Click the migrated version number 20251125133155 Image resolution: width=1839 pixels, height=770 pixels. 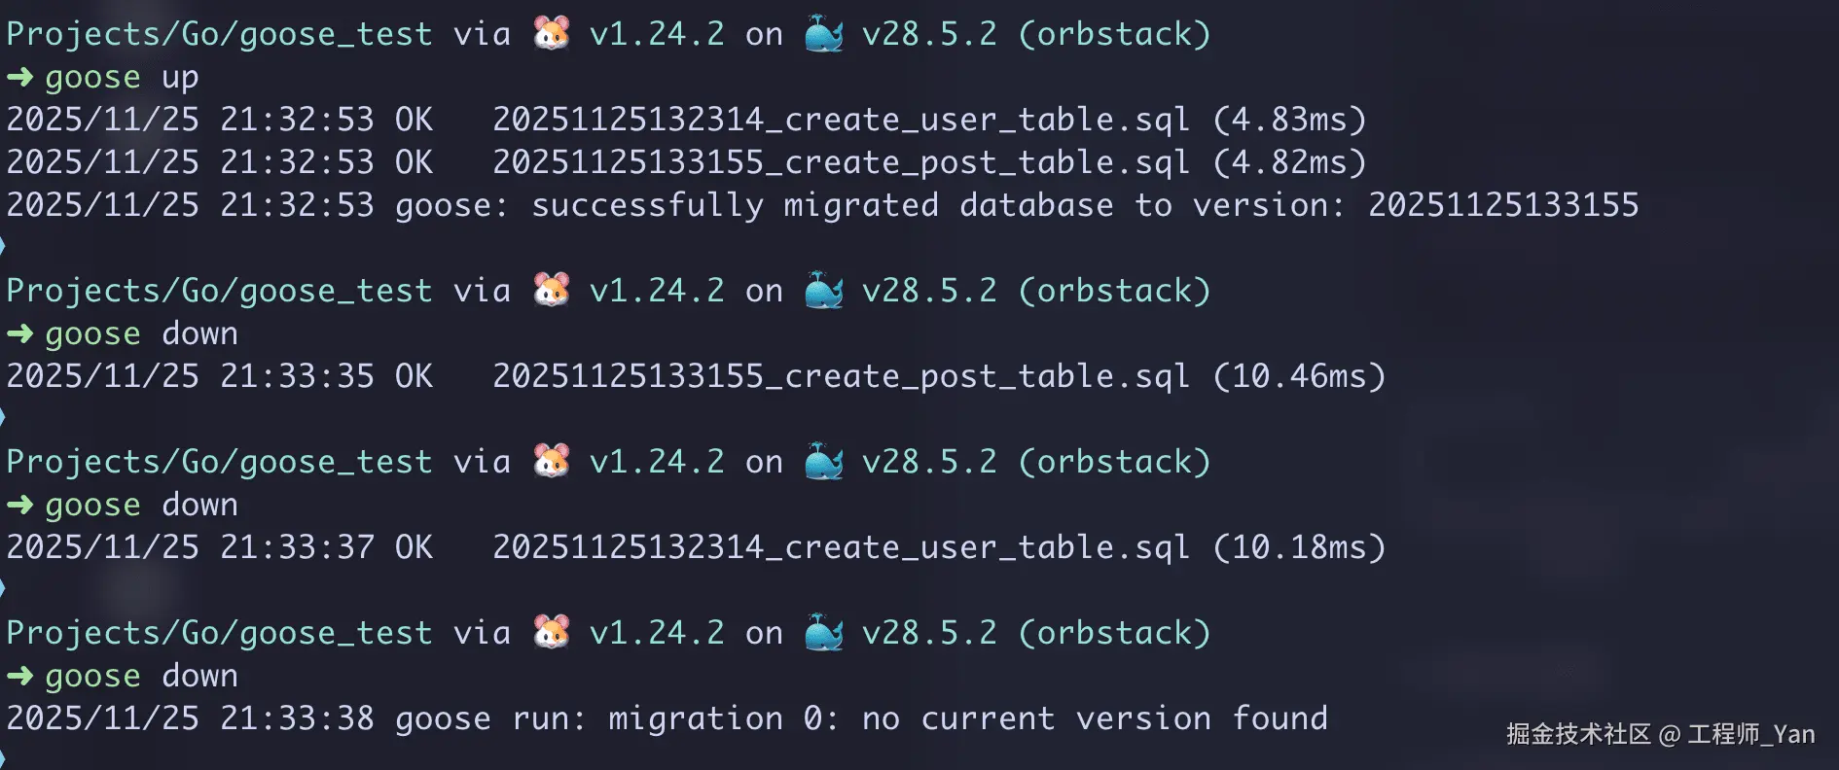tap(1503, 205)
